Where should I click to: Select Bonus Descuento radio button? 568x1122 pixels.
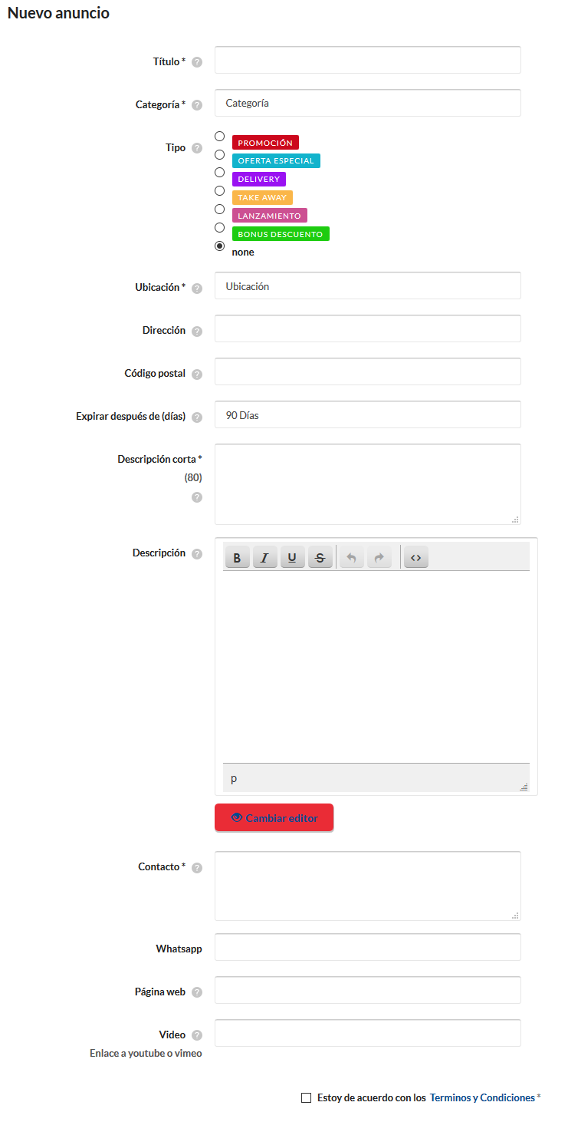click(x=220, y=228)
